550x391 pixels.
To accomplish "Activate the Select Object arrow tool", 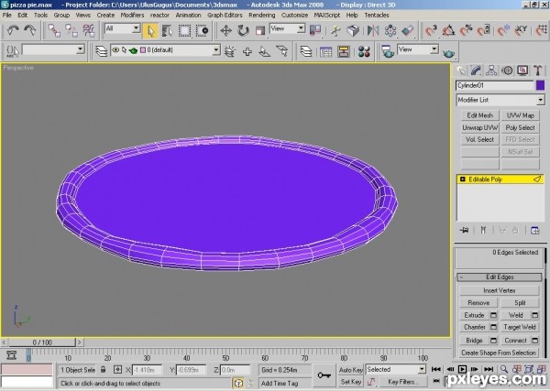I will tap(150, 31).
